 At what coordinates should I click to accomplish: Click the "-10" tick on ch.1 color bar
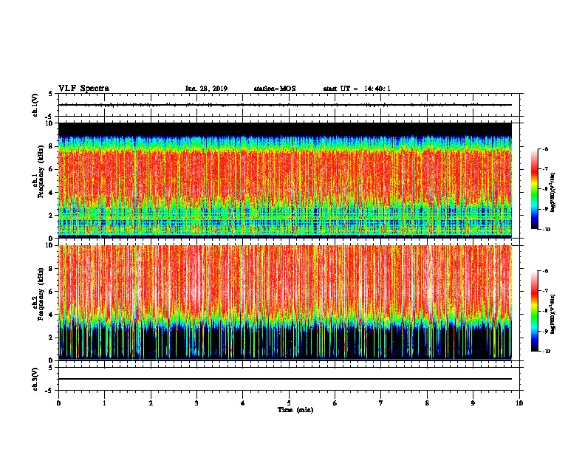pos(546,229)
